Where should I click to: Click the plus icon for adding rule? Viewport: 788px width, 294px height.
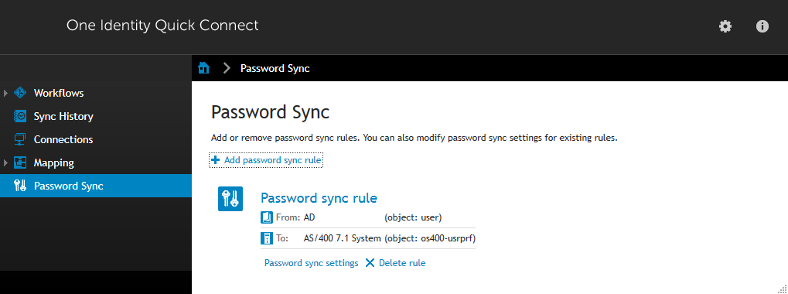point(216,160)
